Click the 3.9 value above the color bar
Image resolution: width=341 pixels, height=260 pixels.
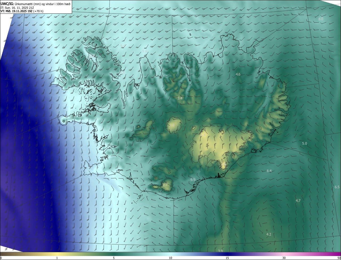click(x=220, y=251)
